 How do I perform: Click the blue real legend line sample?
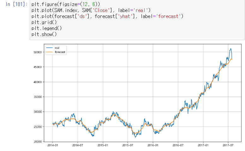click(x=50, y=48)
